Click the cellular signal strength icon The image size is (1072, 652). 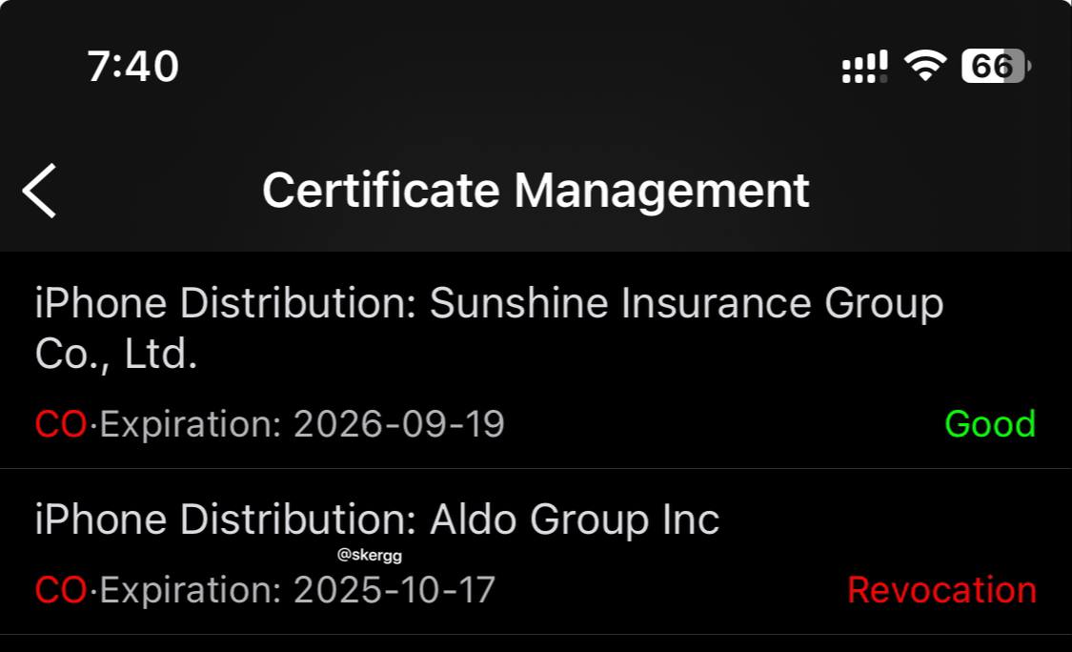tap(864, 67)
